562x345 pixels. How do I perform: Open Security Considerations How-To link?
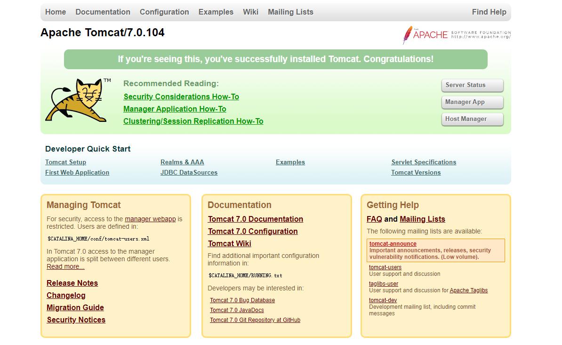click(x=181, y=97)
